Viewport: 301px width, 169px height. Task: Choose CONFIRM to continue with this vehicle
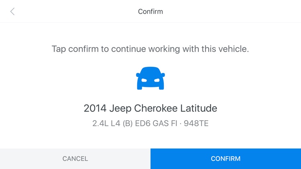226,159
